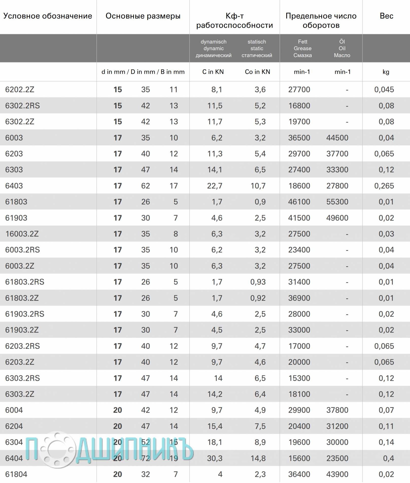The width and height of the screenshot is (410, 483).
Task: Click static load value 14,8
Action: coord(258,458)
